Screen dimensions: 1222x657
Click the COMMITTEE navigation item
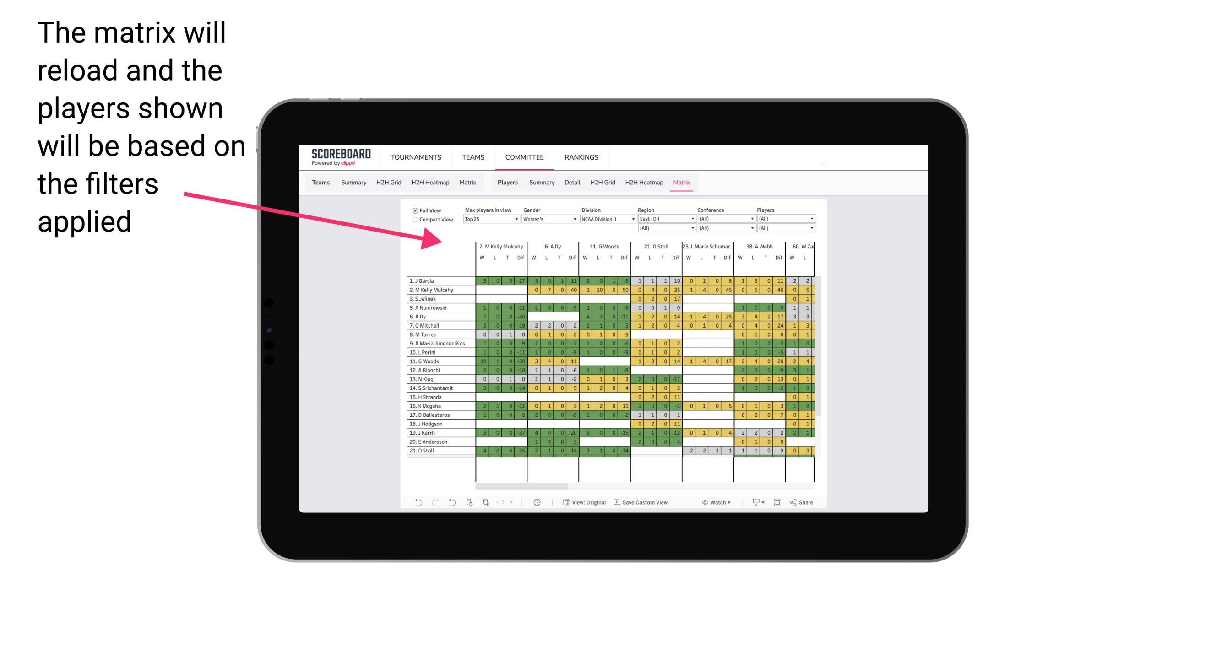point(524,157)
